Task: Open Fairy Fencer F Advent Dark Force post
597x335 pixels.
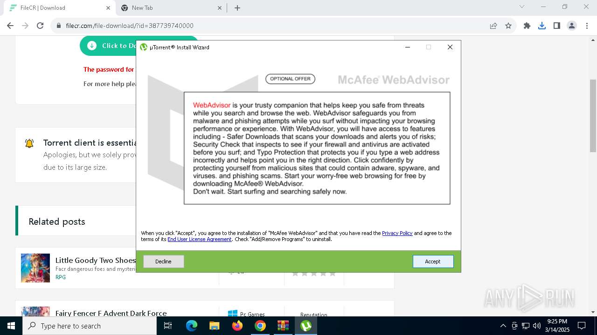Action: (x=111, y=313)
